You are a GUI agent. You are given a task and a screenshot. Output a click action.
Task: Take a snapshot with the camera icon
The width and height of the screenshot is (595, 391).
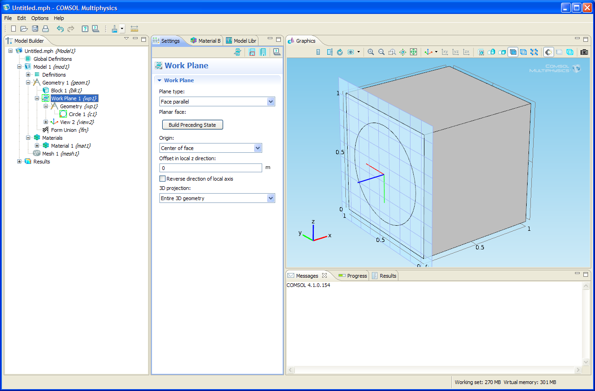click(x=584, y=52)
